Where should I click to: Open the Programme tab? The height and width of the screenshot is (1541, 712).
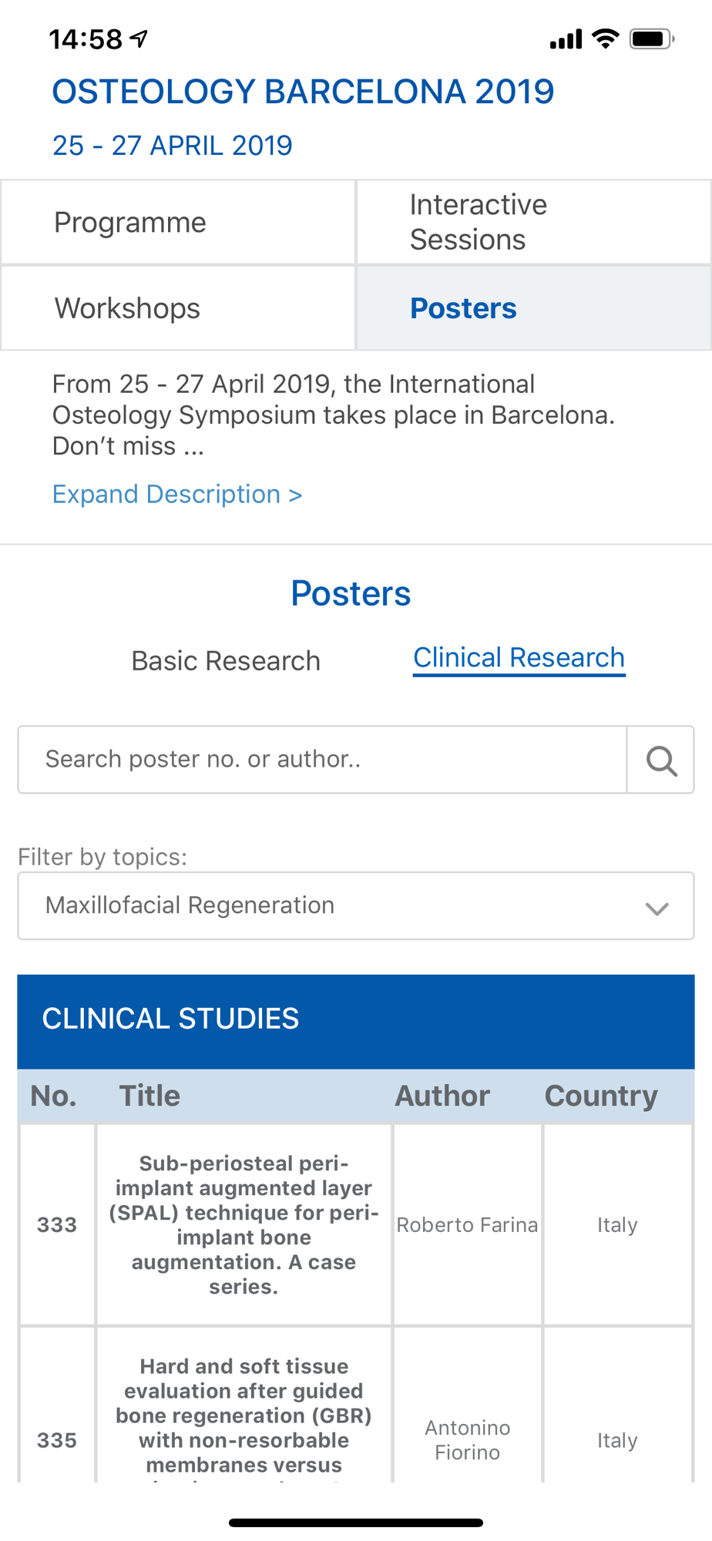[x=178, y=223]
